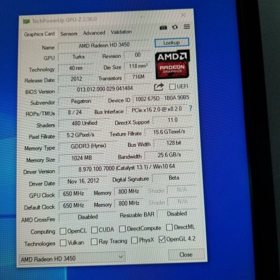Viewport: 280px width, 280px height.
Task: Close the GPU-Z window with X
Action: click(x=183, y=15)
